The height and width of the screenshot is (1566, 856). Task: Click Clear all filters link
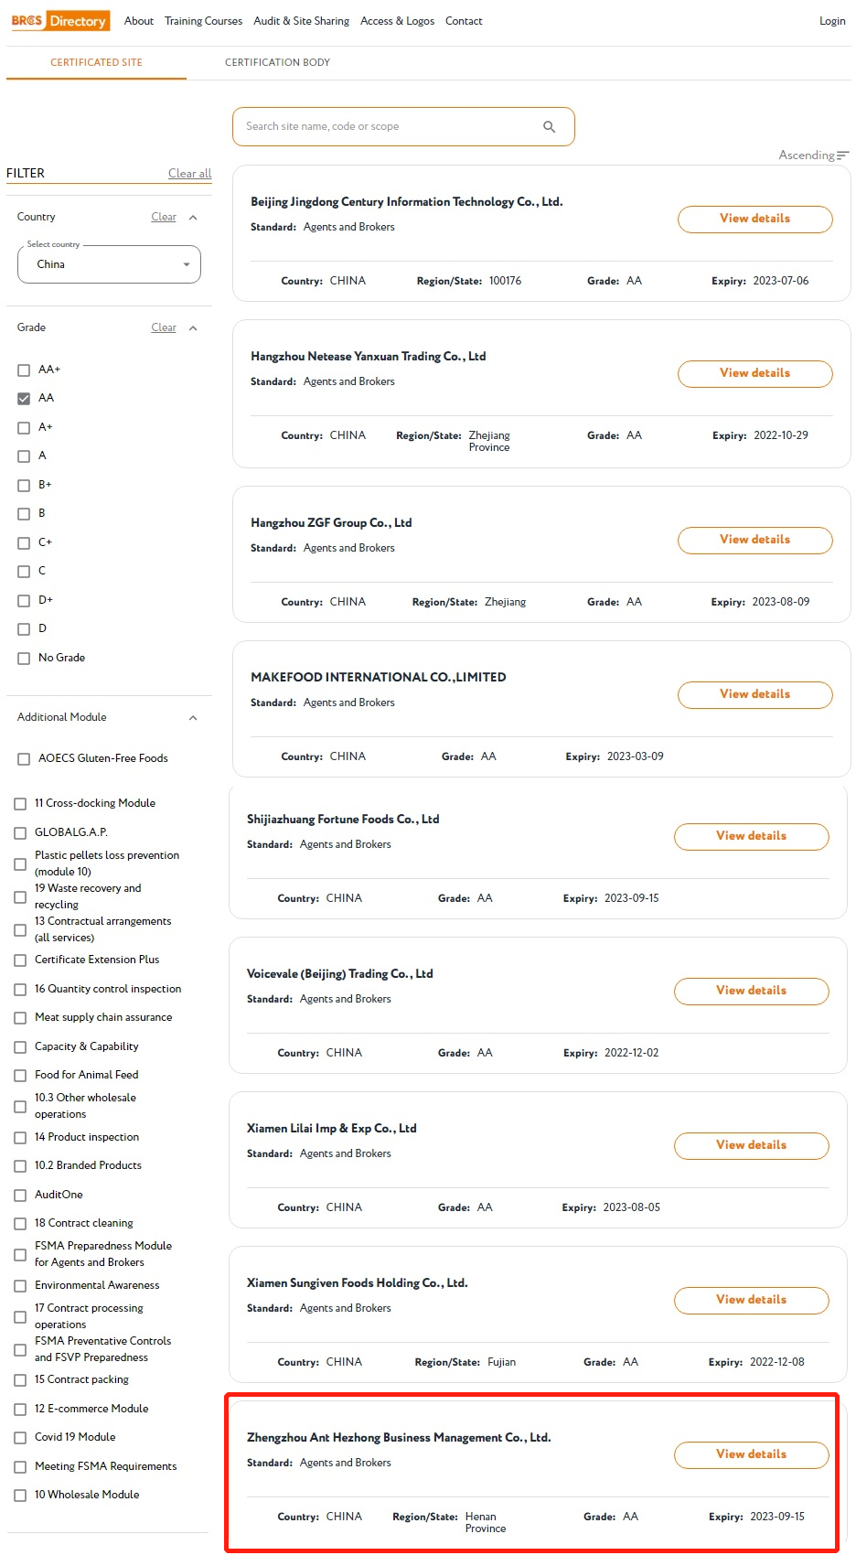pos(189,174)
